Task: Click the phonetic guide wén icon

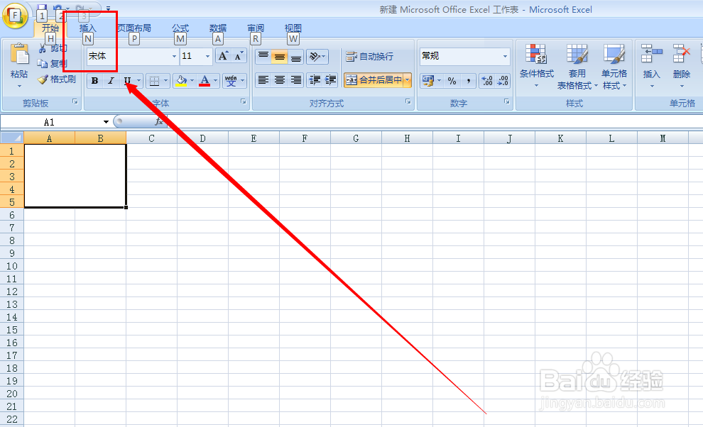Action: 231,81
